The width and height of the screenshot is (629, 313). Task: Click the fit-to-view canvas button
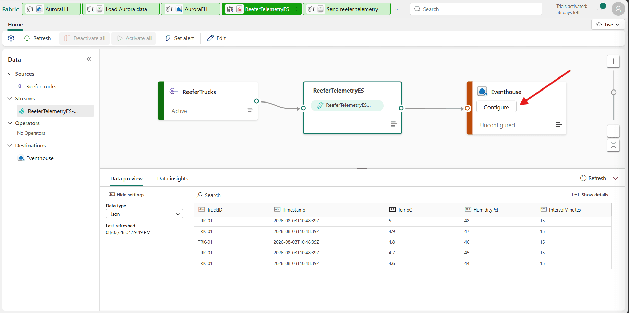pyautogui.click(x=614, y=145)
